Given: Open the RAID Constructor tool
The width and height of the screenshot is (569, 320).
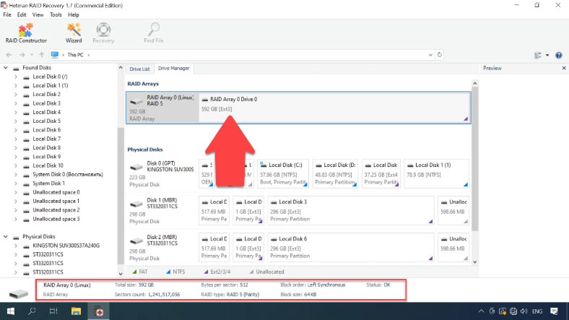Looking at the screenshot, I should (26, 33).
